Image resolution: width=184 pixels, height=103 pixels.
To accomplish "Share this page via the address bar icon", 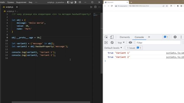I will click(x=163, y=6).
